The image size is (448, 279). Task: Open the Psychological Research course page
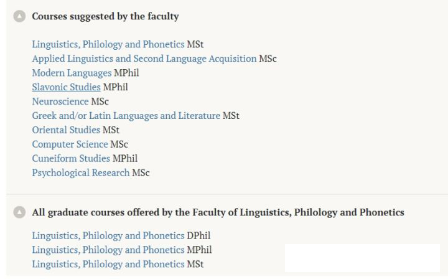click(81, 173)
